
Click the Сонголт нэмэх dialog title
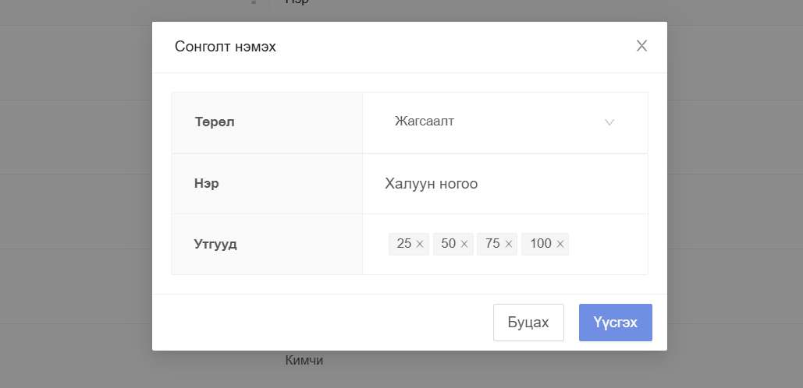(x=226, y=47)
